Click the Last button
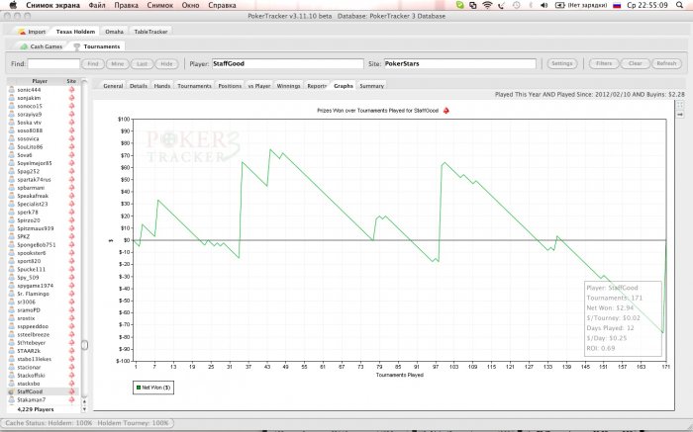This screenshot has height=432, width=693. pyautogui.click(x=142, y=63)
